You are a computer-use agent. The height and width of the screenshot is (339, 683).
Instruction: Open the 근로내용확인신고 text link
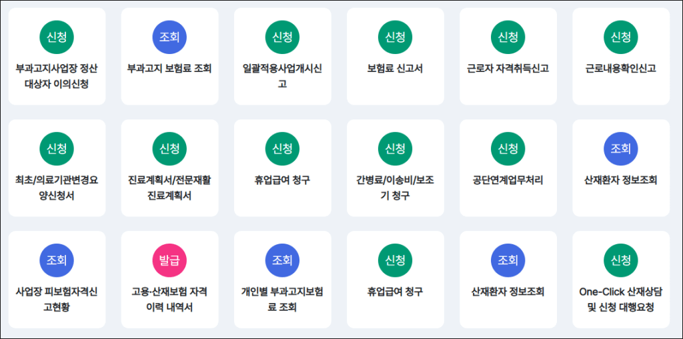coord(621,68)
